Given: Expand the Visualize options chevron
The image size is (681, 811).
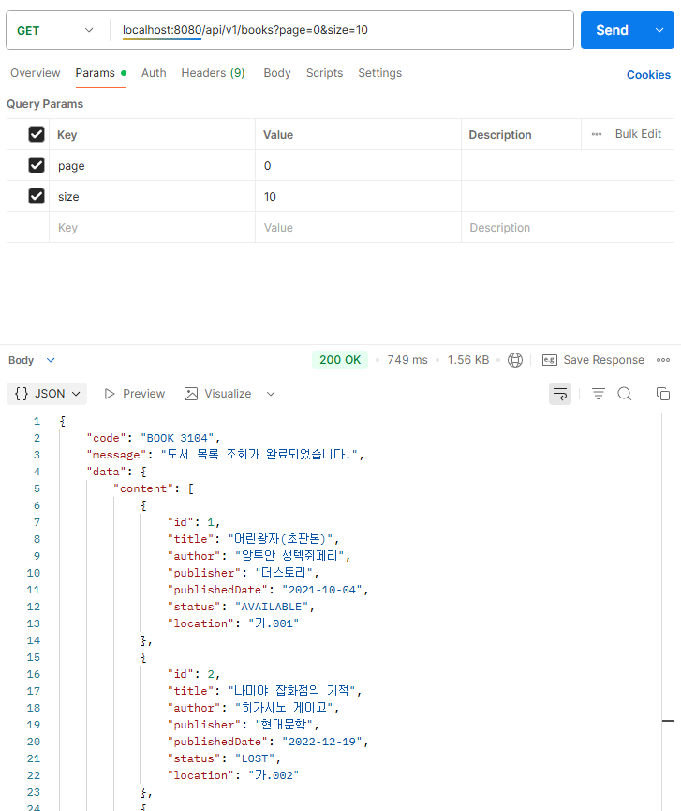Looking at the screenshot, I should [x=271, y=394].
